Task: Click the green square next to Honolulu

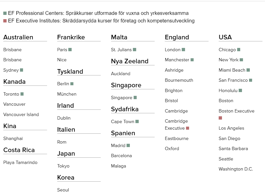Action: pos(240,91)
